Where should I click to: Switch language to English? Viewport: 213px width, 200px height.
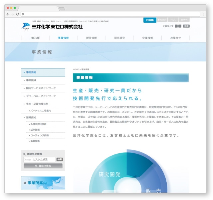(162, 20)
